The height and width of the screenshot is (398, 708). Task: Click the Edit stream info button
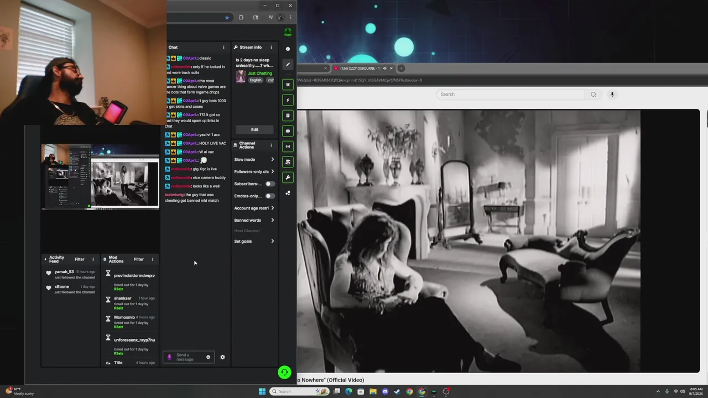tap(254, 129)
